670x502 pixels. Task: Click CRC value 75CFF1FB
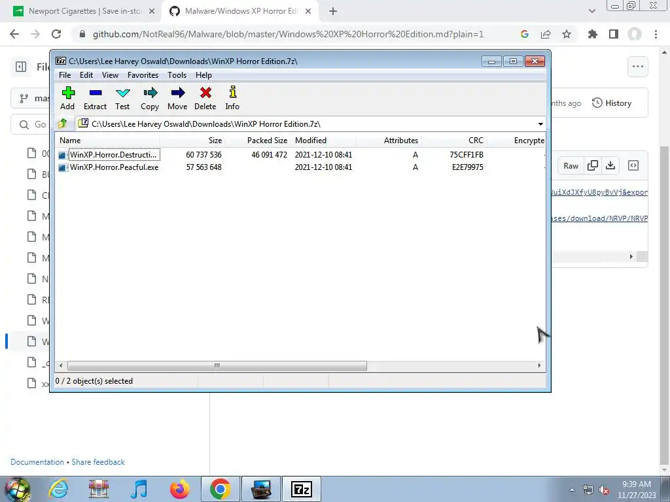click(x=466, y=154)
